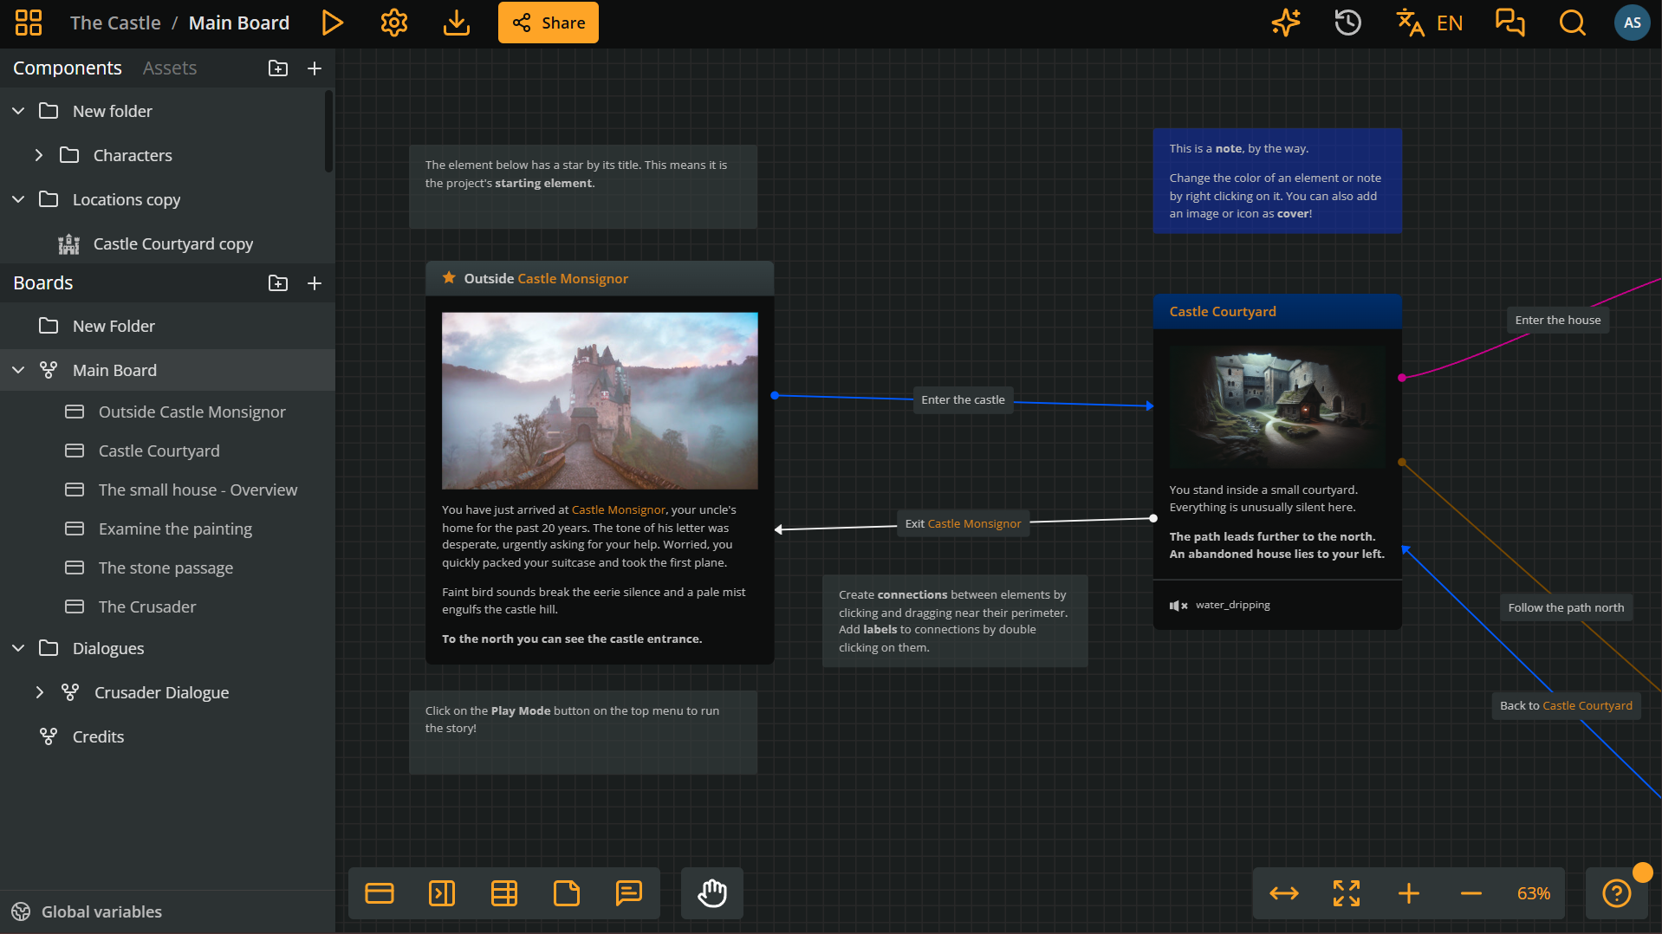Select the comment tool
The image size is (1662, 934).
[628, 892]
